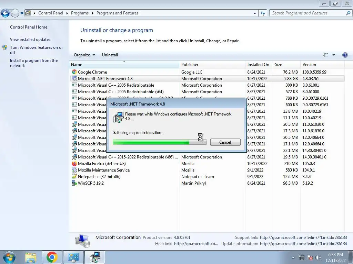Sort list by Name column header

click(124, 64)
